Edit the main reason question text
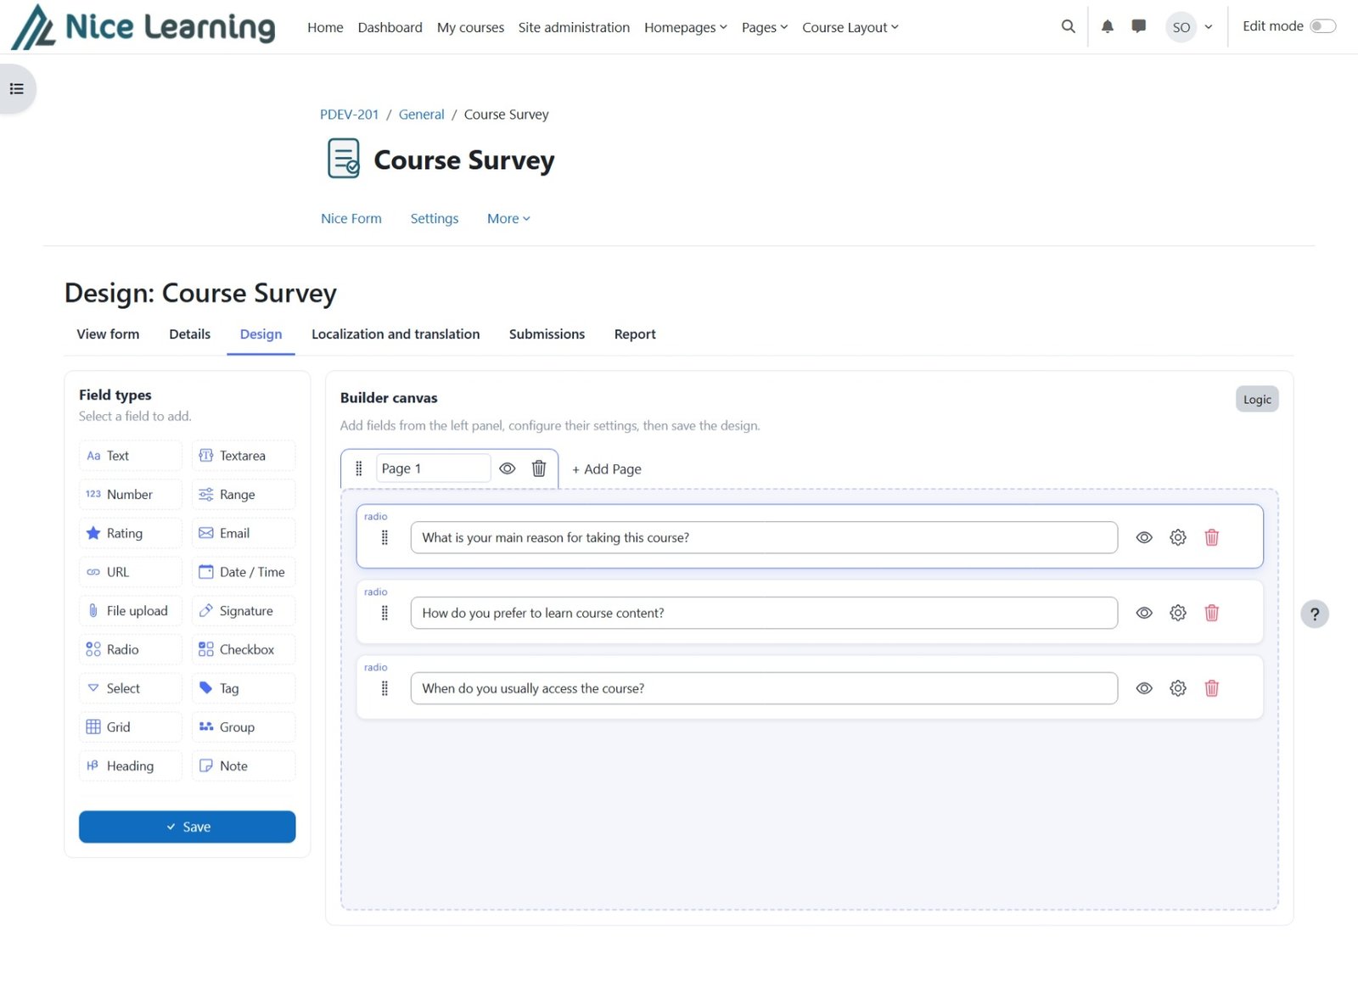This screenshot has width=1358, height=1004. (x=764, y=537)
